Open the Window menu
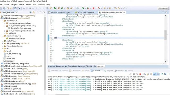This screenshot has width=170, height=95. [x=41, y=5]
